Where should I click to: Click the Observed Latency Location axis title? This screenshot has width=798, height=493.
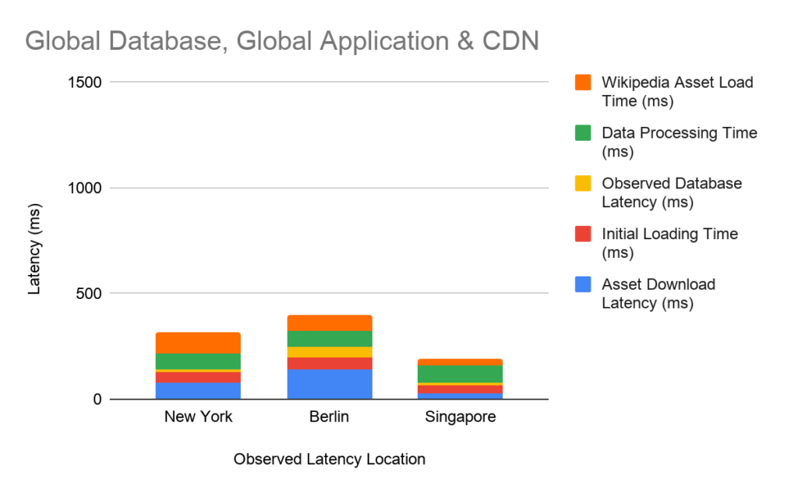coord(330,460)
